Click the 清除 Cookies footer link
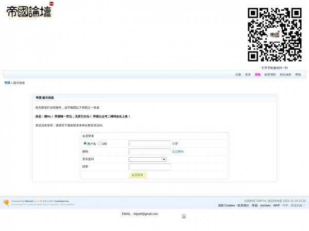 (226, 205)
